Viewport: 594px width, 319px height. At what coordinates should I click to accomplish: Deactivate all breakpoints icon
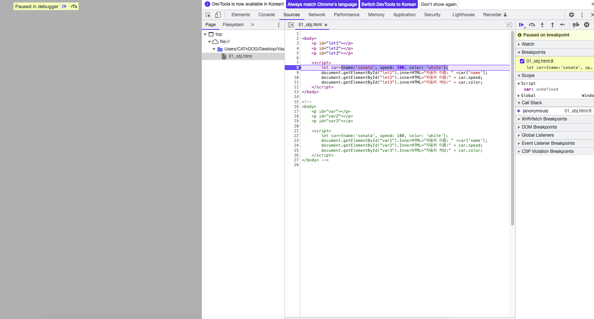click(x=576, y=25)
